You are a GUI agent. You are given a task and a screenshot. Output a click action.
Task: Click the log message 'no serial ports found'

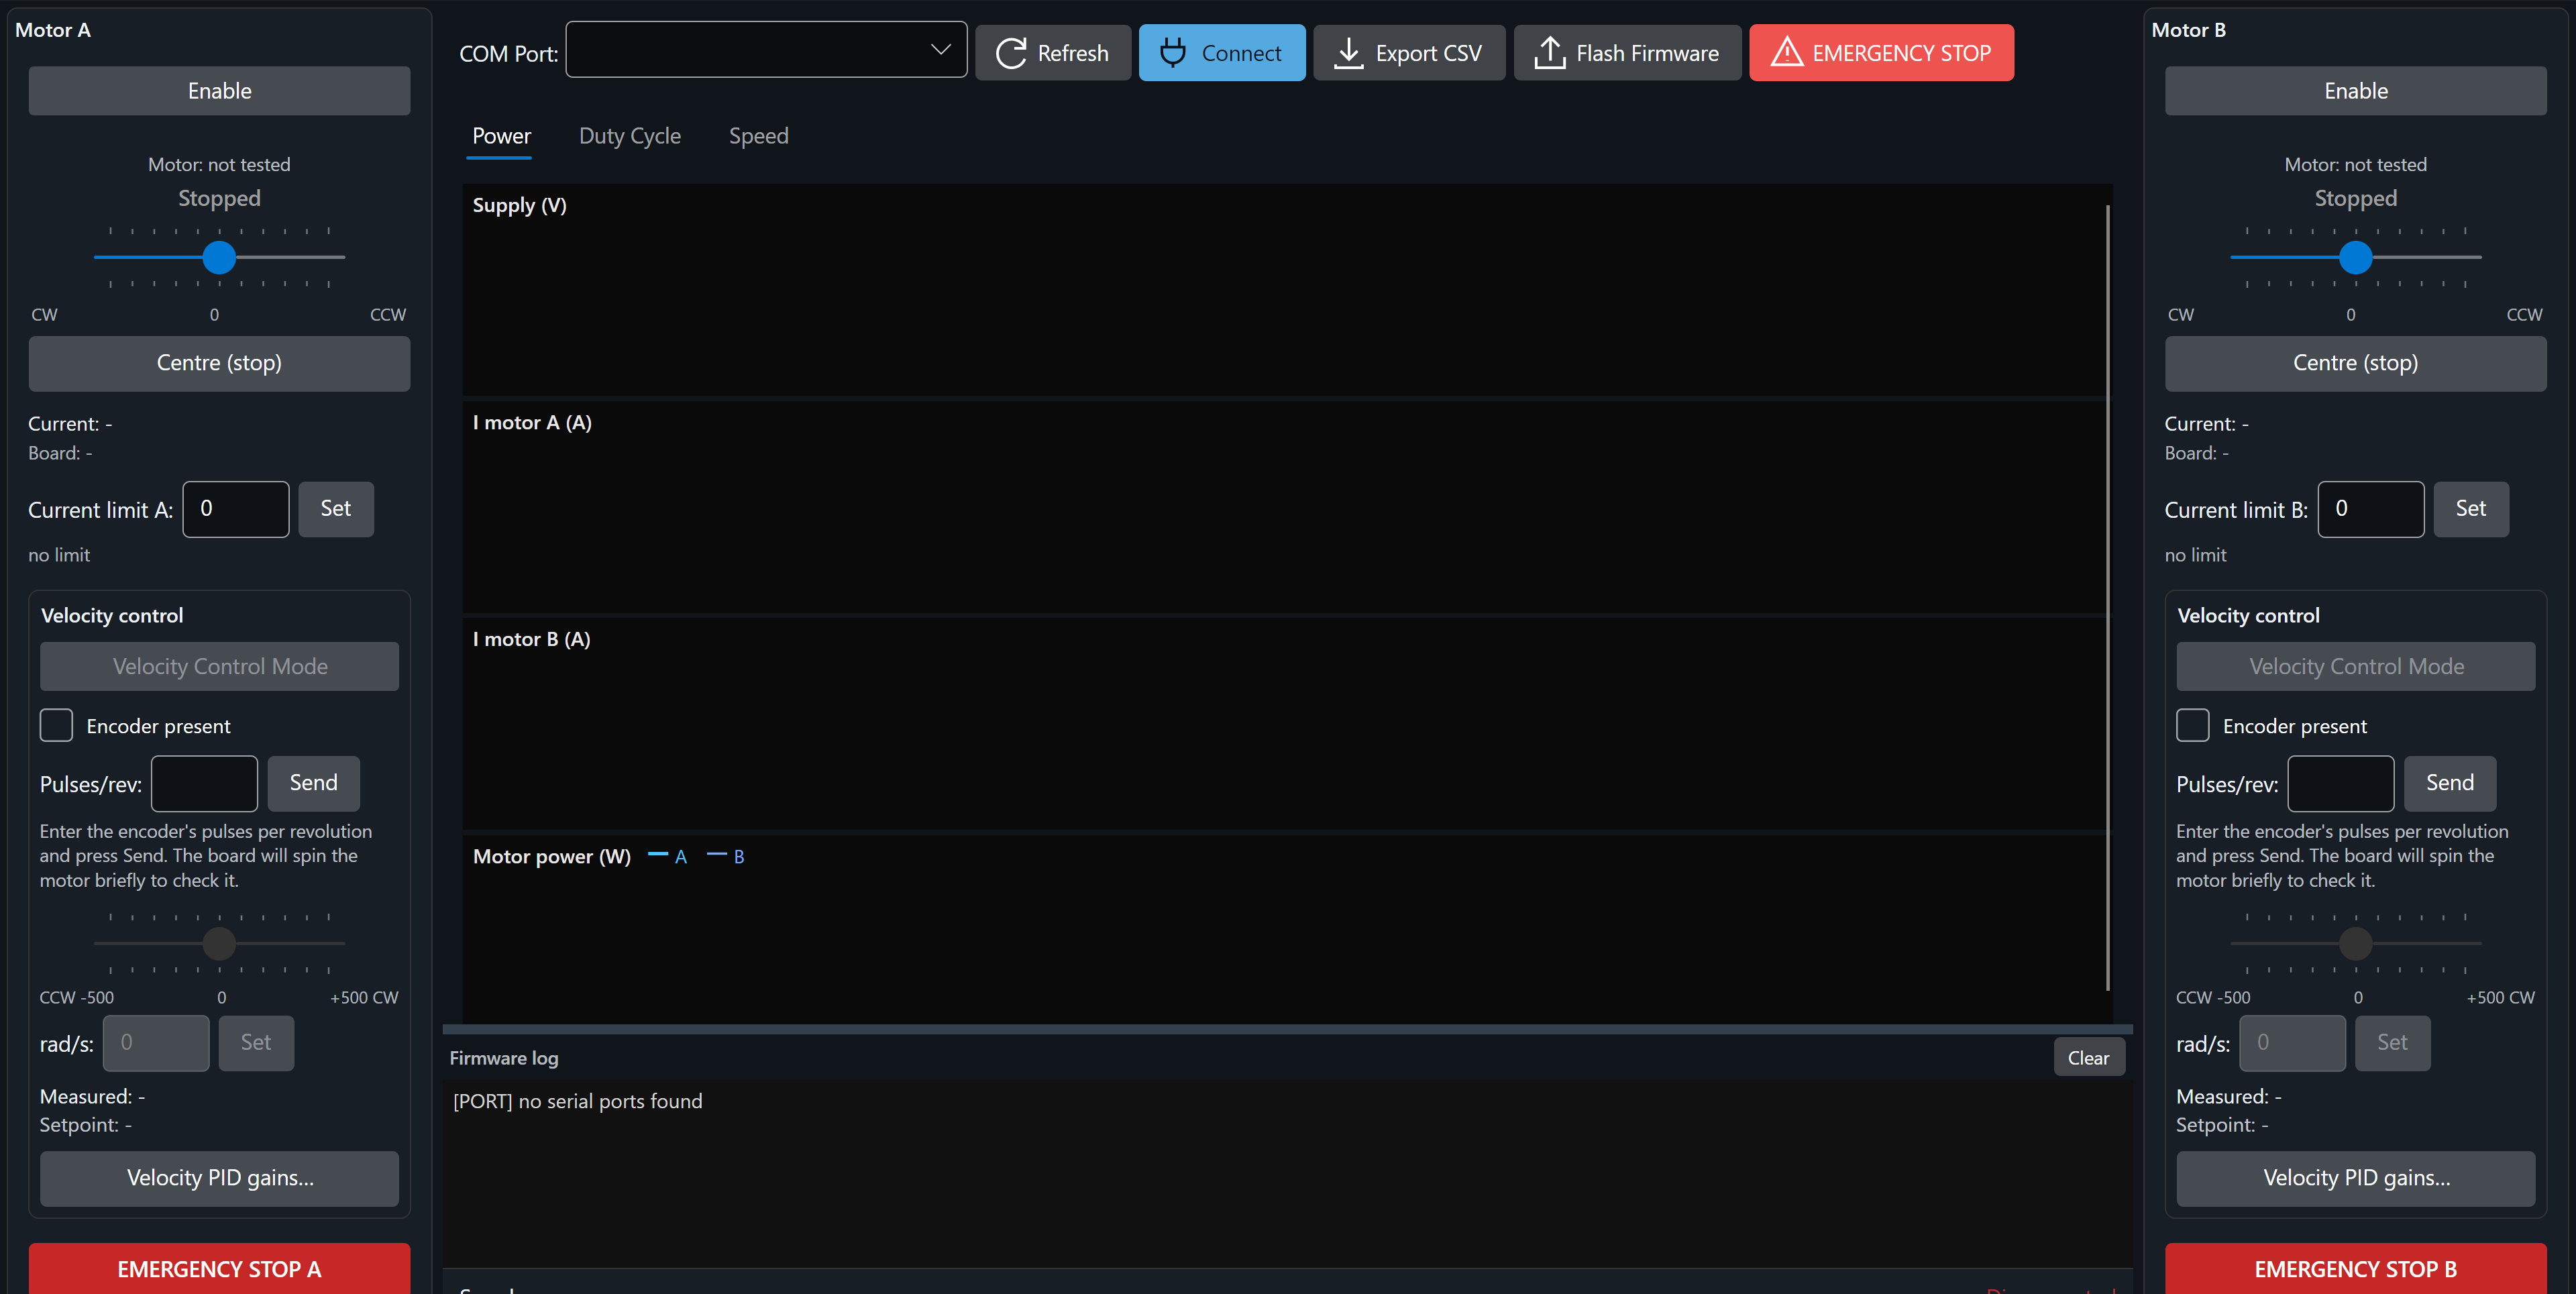[x=610, y=1101]
